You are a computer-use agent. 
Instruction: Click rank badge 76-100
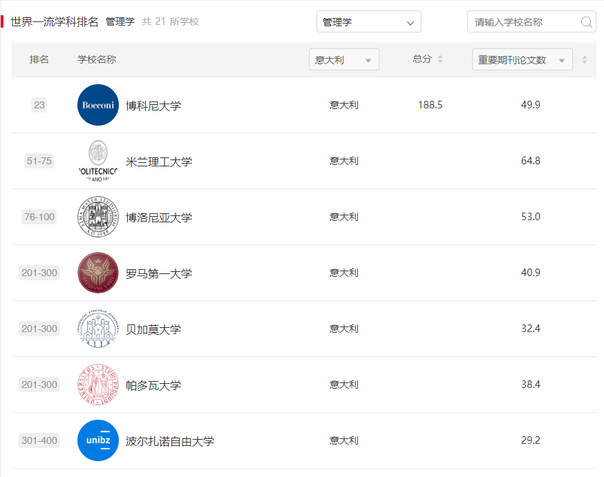(39, 217)
